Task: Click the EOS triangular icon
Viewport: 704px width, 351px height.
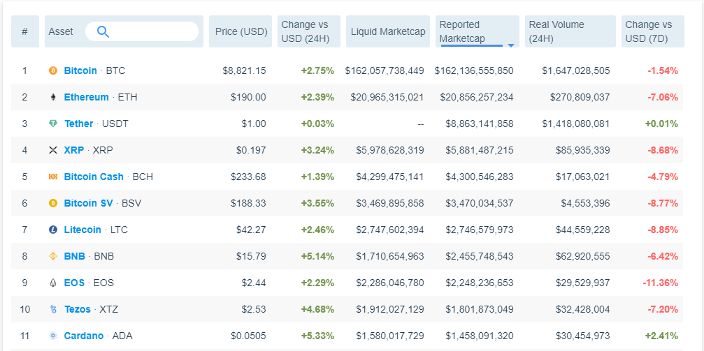Action: click(x=53, y=283)
